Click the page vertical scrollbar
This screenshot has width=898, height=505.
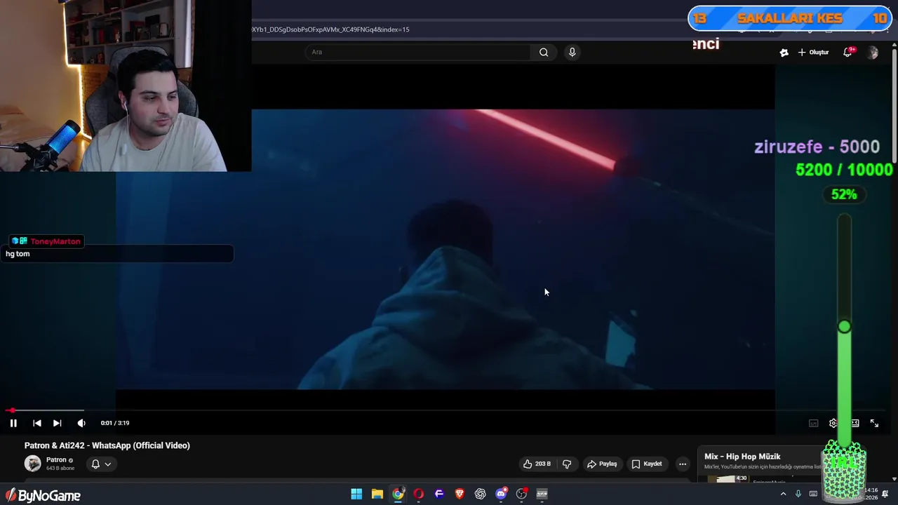pos(894,105)
